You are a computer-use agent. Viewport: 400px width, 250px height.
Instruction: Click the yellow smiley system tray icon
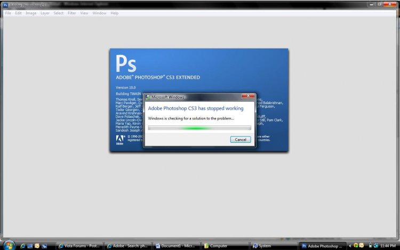click(x=361, y=246)
